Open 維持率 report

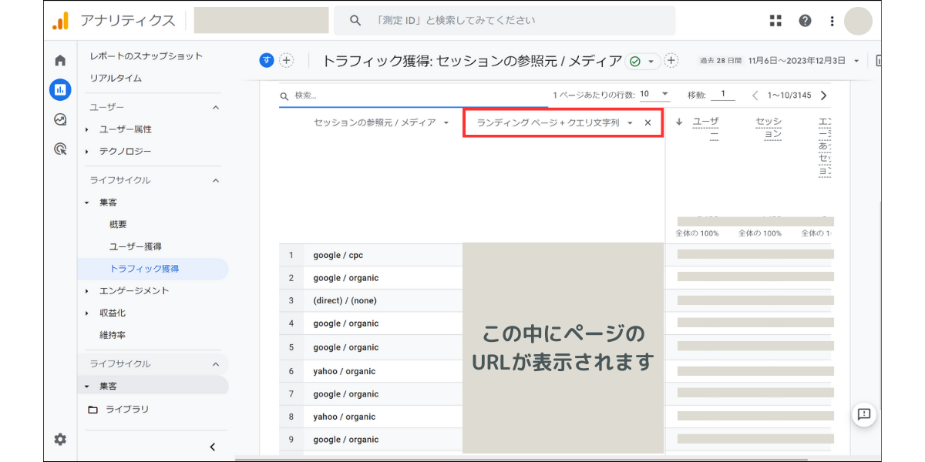click(113, 336)
